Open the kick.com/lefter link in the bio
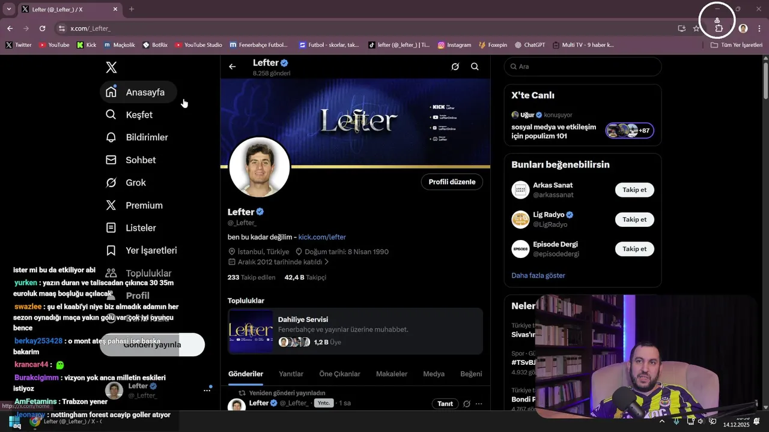Viewport: 769px width, 432px height. [322, 237]
